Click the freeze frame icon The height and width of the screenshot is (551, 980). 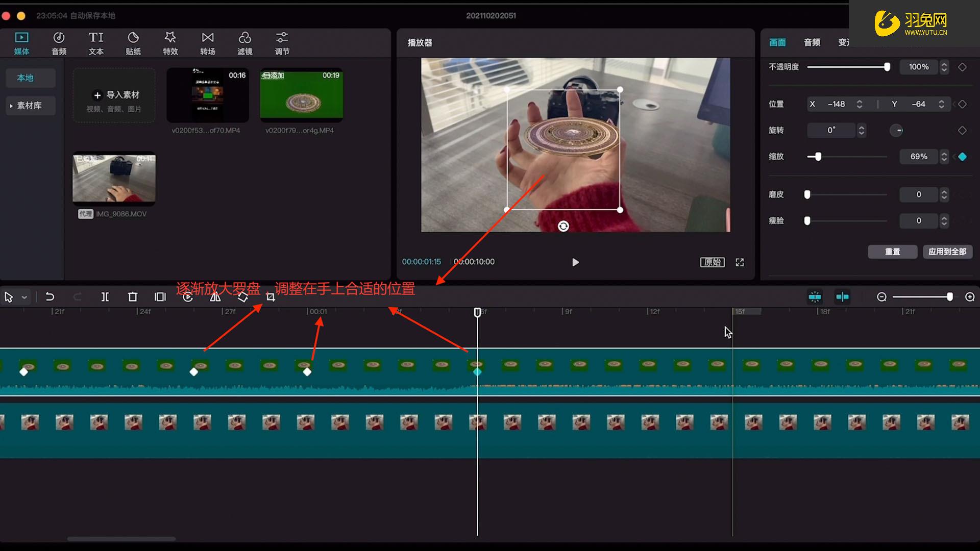point(160,297)
